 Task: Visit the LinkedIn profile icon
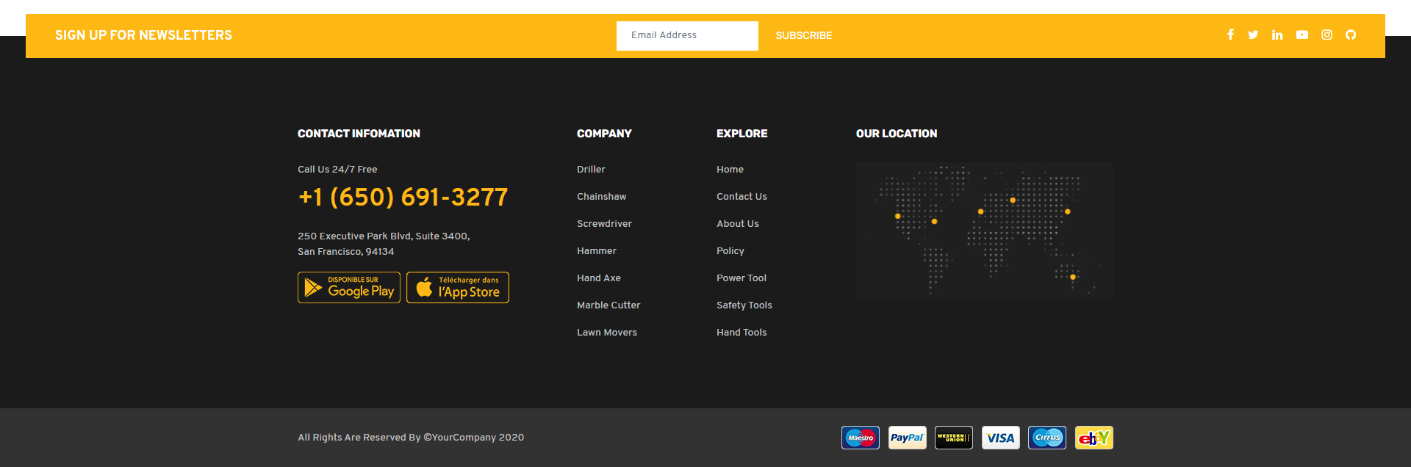pyautogui.click(x=1277, y=35)
